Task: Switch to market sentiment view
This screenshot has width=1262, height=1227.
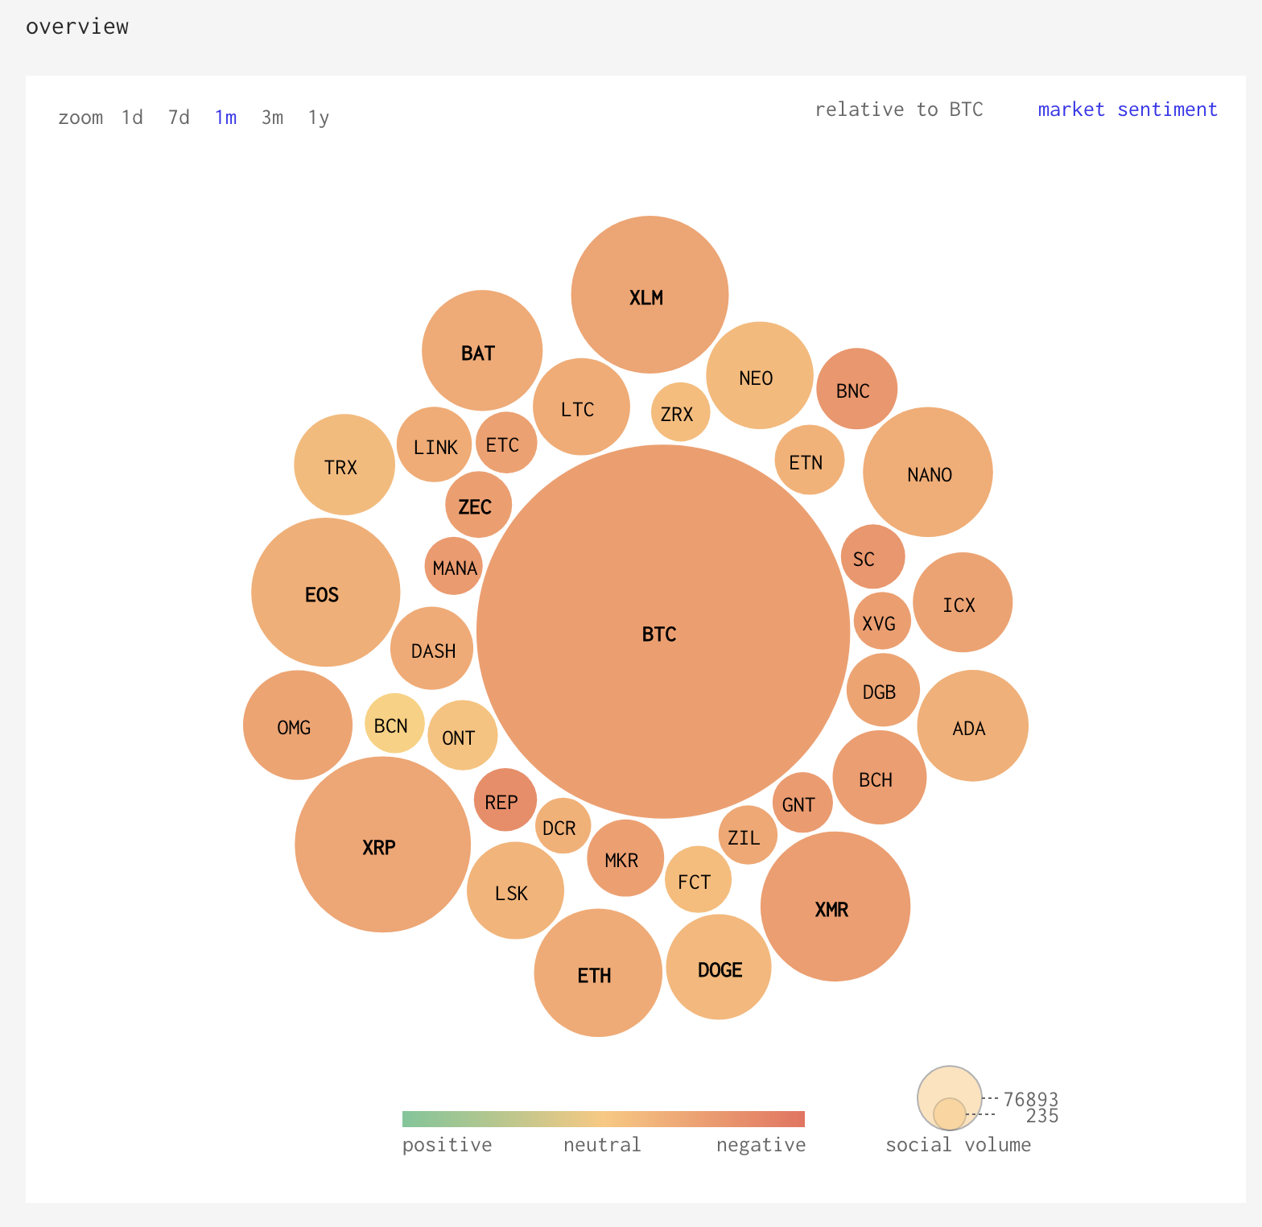Action: [1128, 109]
